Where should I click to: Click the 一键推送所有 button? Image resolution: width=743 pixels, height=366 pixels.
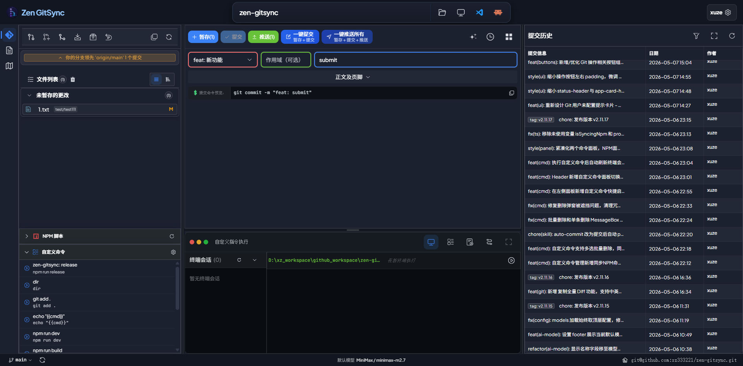347,37
